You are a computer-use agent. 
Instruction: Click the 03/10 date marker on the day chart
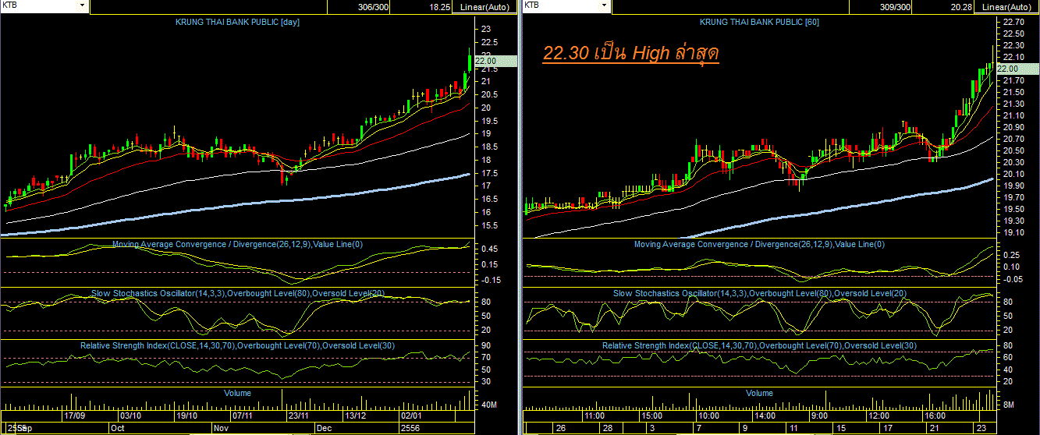point(130,417)
